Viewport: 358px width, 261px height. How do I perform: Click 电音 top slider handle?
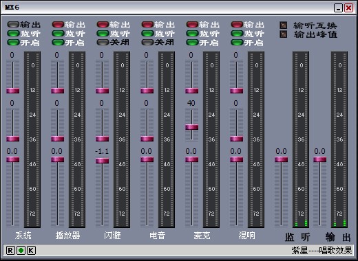coord(147,91)
